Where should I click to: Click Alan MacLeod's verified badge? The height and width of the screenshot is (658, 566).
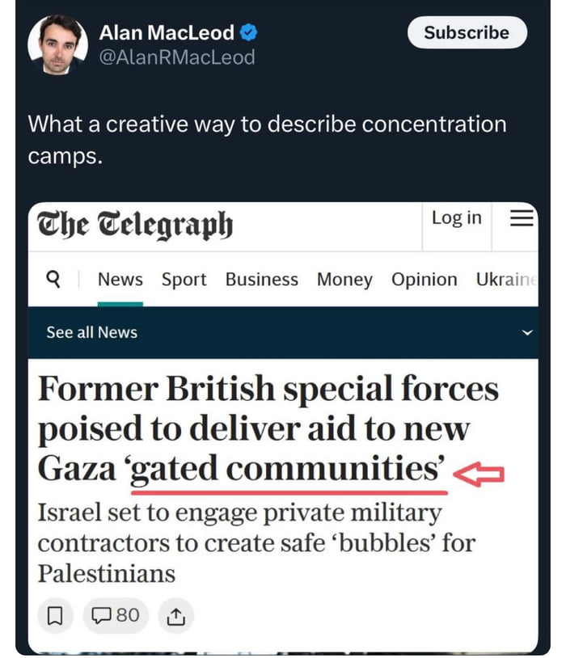(248, 33)
